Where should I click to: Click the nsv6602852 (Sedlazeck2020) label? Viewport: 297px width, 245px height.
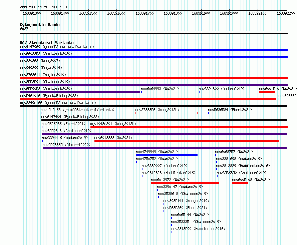(46, 54)
